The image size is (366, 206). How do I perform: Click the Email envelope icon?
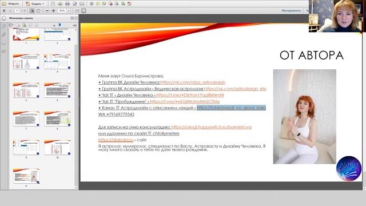(82, 3)
